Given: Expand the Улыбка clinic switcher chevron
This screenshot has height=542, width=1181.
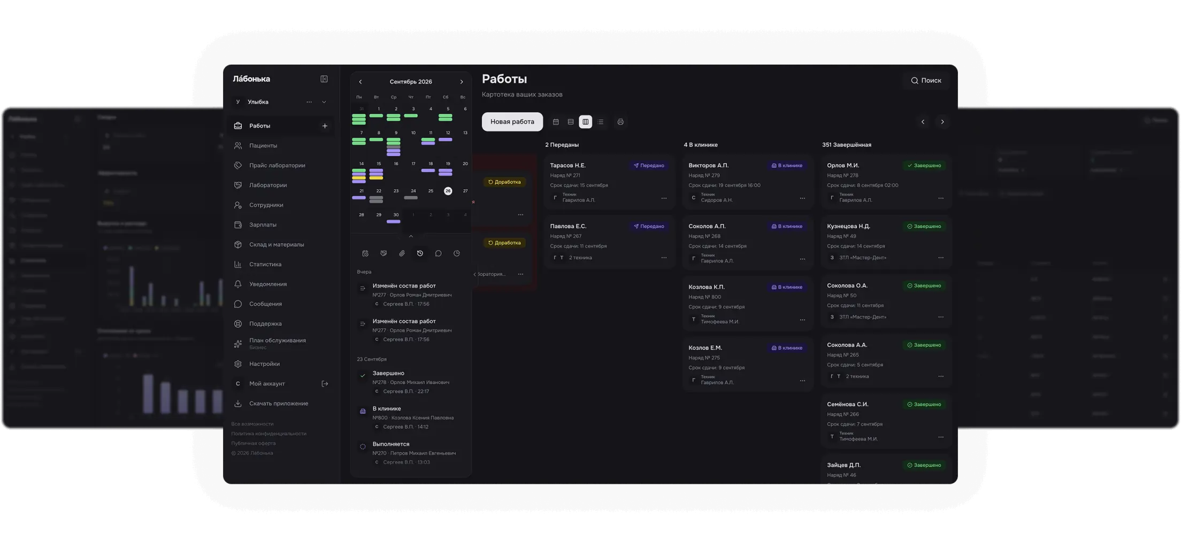Looking at the screenshot, I should [324, 102].
